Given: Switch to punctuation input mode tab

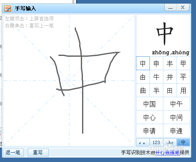Looking at the screenshot, I should [143, 142].
